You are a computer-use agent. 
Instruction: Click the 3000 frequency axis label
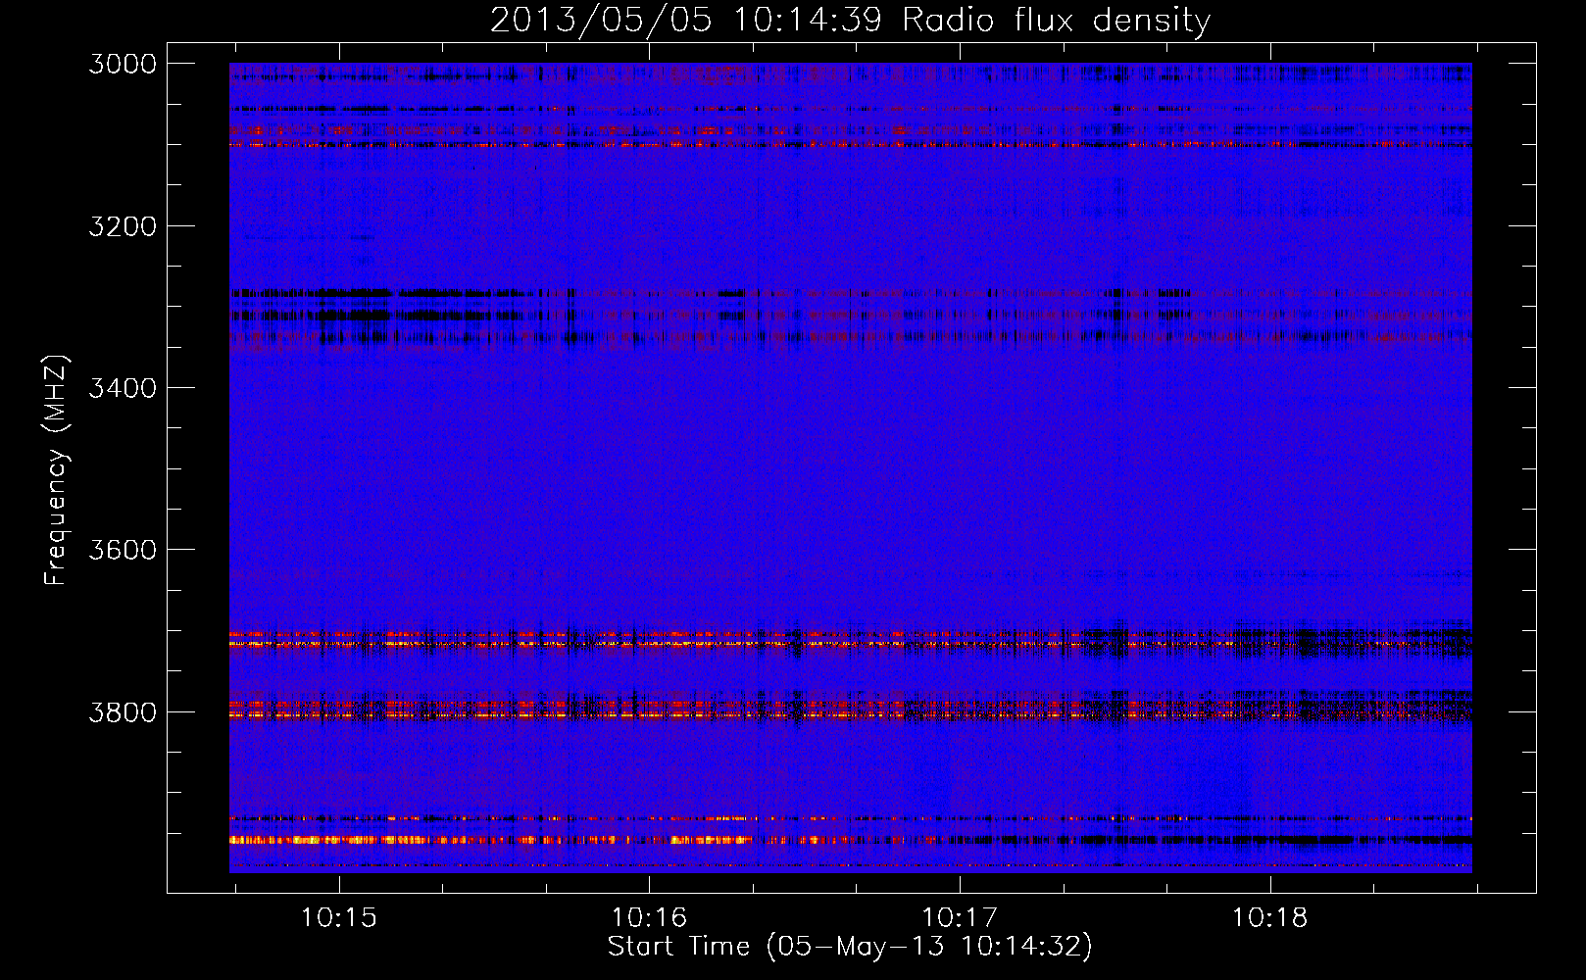coord(123,64)
